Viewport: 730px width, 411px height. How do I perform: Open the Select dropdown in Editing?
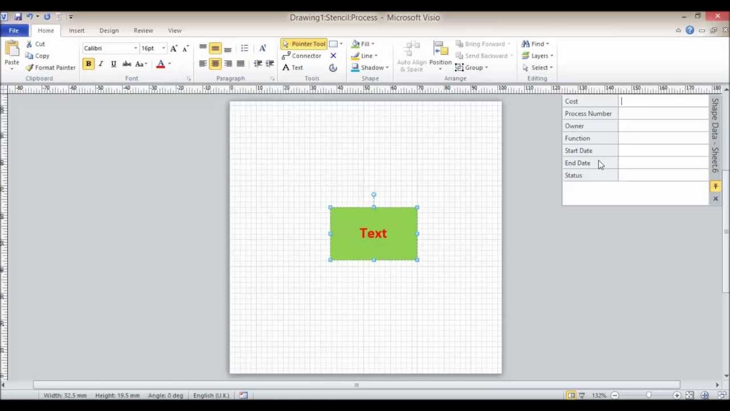click(x=537, y=67)
